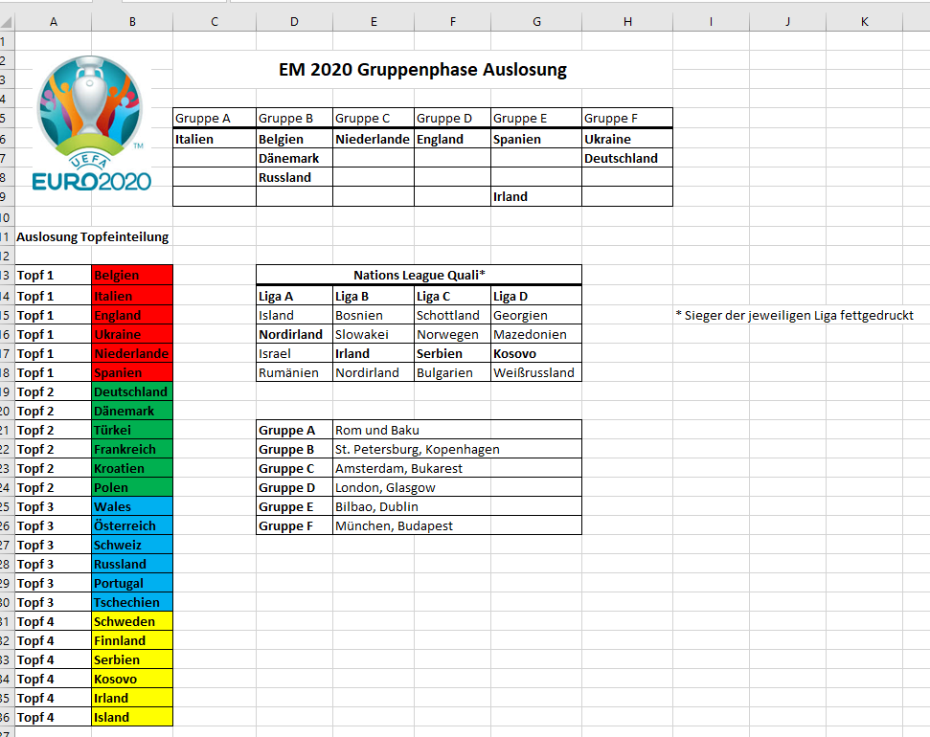
Task: Select the yellow 'Finnland' cell
Action: (132, 640)
